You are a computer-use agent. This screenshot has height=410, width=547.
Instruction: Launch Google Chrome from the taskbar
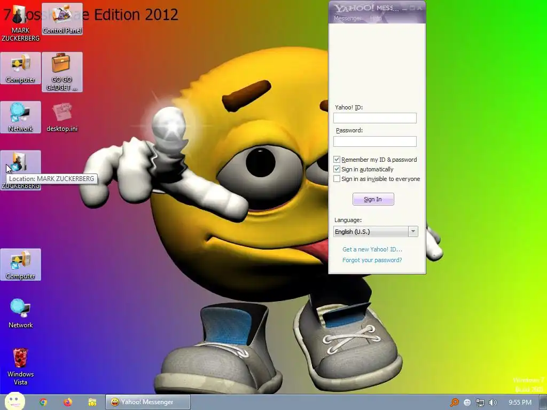(x=43, y=402)
